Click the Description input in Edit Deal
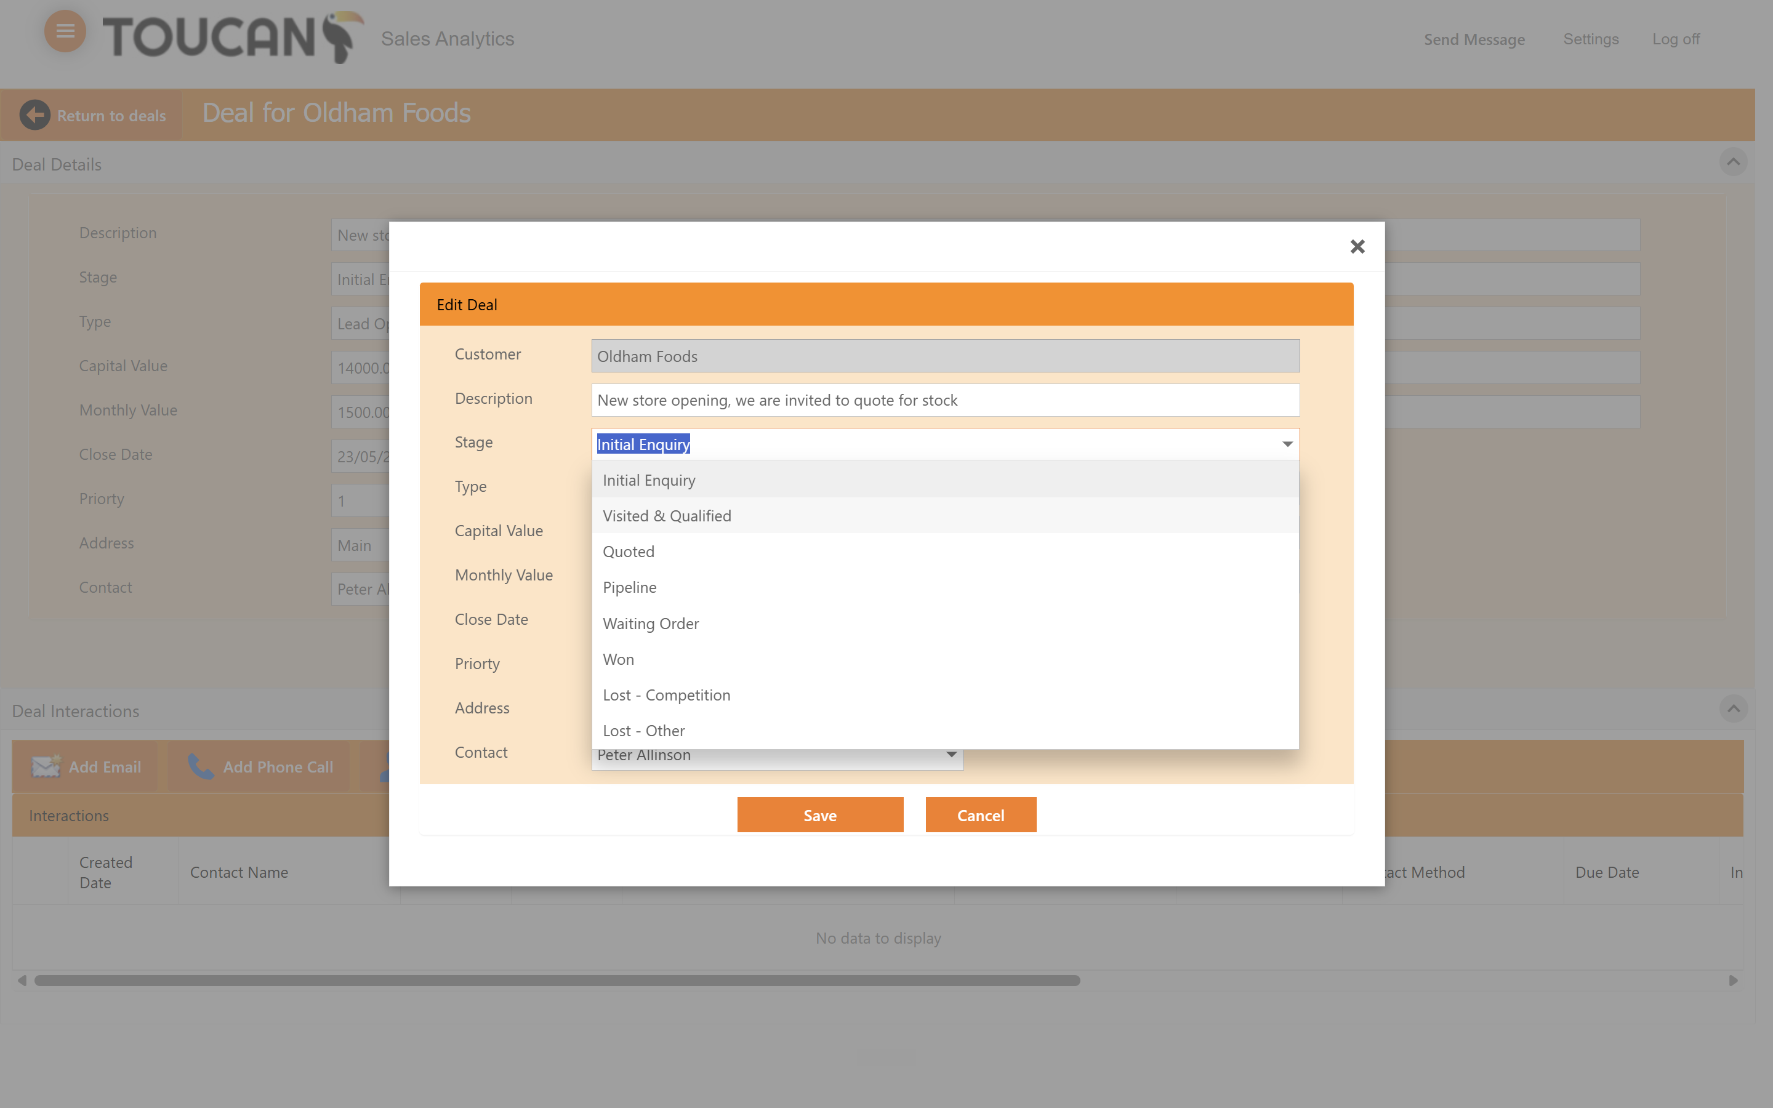This screenshot has width=1773, height=1108. click(945, 400)
